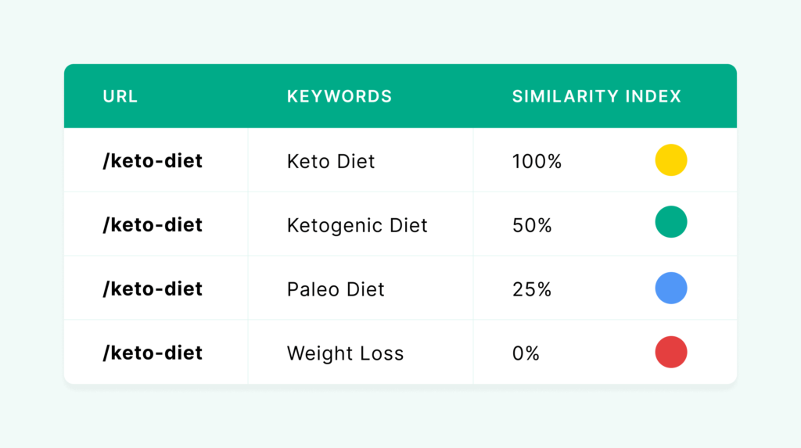Image resolution: width=801 pixels, height=448 pixels.
Task: Select the Keto Diet keyword cell
Action: [x=331, y=162]
